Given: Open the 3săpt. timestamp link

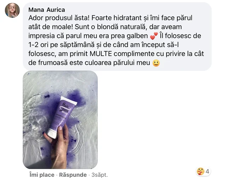Looking at the screenshot, I should 99,175.
